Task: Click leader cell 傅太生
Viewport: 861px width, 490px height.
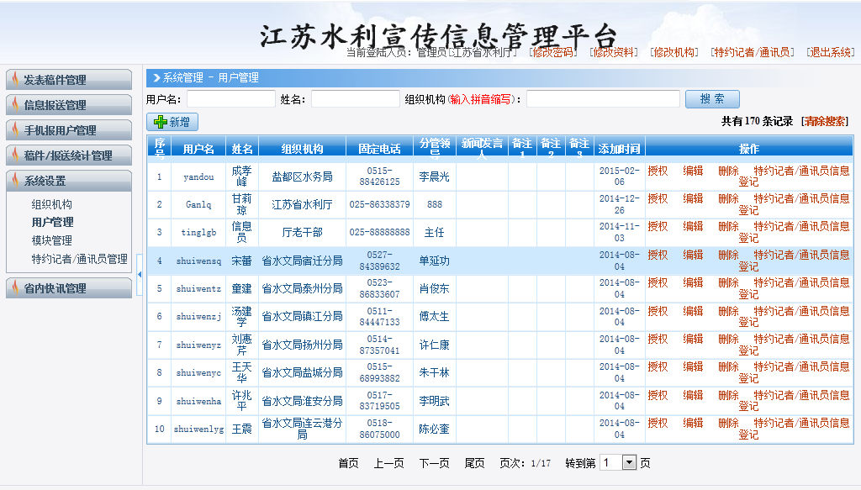Action: tap(435, 316)
